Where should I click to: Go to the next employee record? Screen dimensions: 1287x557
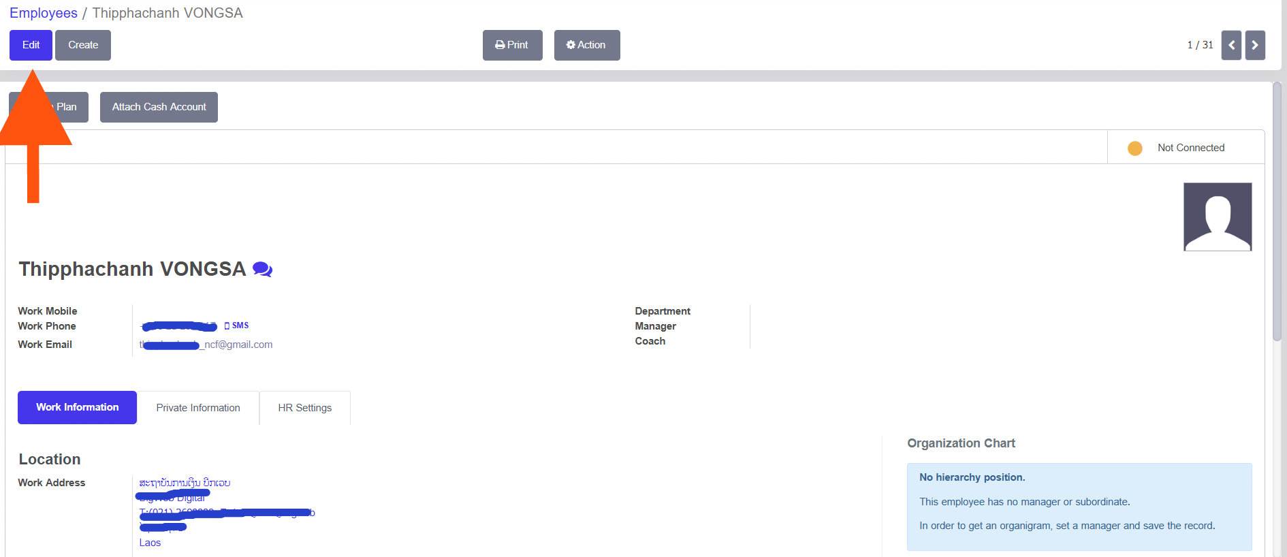1254,45
